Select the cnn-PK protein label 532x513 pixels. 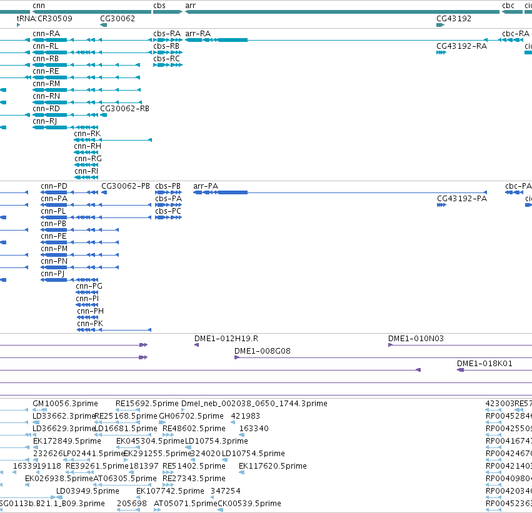tap(90, 324)
